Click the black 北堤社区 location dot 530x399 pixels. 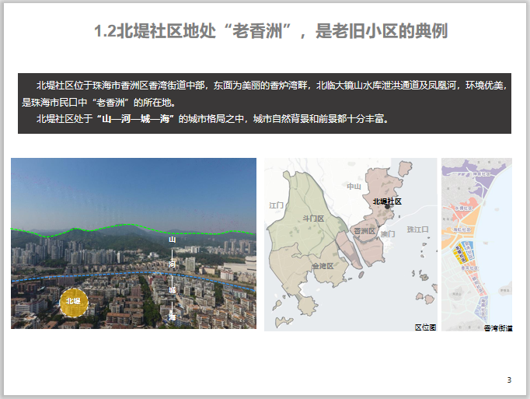(x=386, y=207)
